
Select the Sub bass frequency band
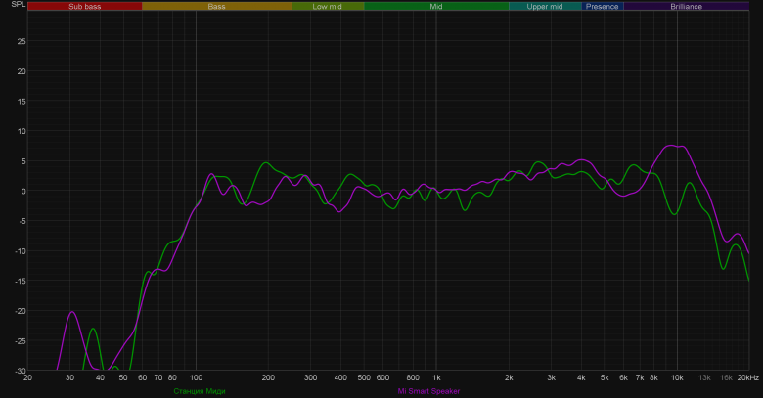pos(85,6)
